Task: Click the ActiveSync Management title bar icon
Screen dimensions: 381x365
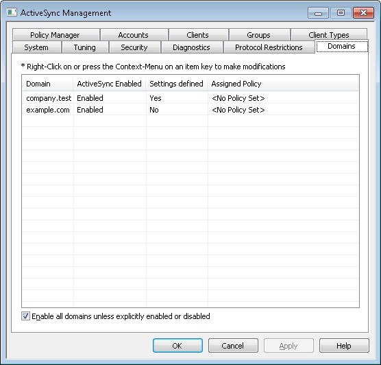Action: (12, 12)
